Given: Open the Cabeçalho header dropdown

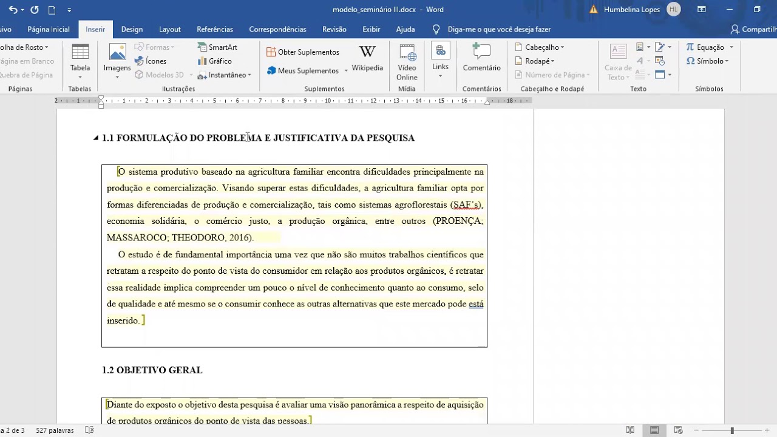Looking at the screenshot, I should tap(540, 47).
